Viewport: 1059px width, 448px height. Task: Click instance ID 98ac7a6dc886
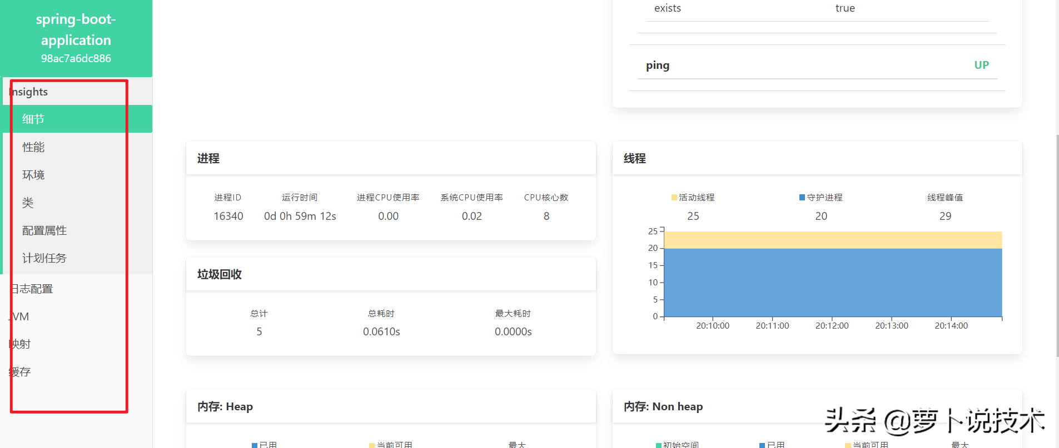pyautogui.click(x=76, y=58)
